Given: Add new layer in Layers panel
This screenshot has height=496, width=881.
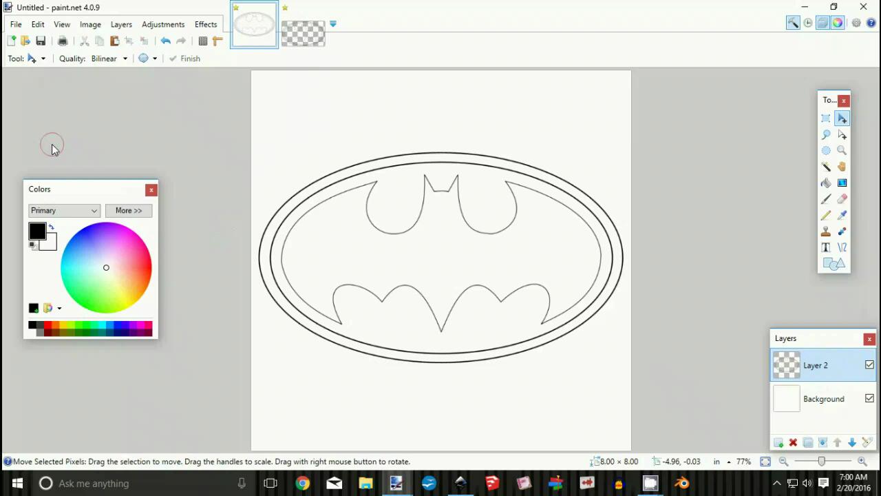Looking at the screenshot, I should (x=778, y=443).
